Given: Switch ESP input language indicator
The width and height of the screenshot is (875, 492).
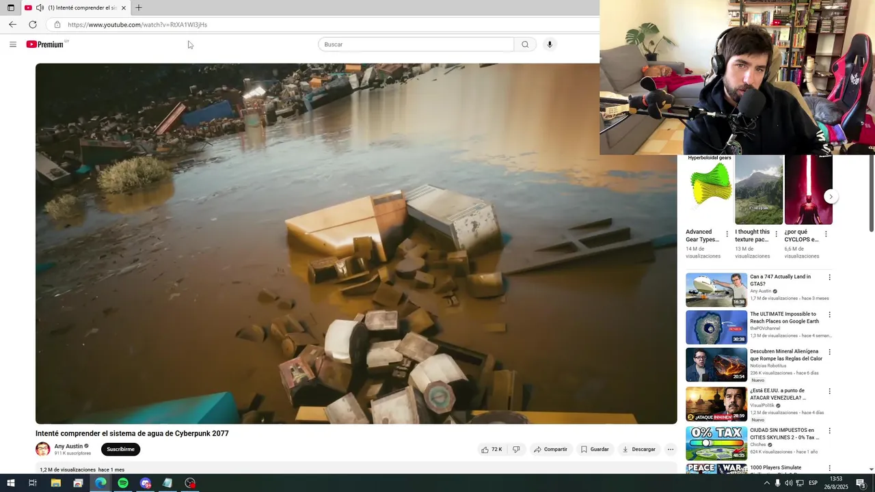Looking at the screenshot, I should point(813,483).
